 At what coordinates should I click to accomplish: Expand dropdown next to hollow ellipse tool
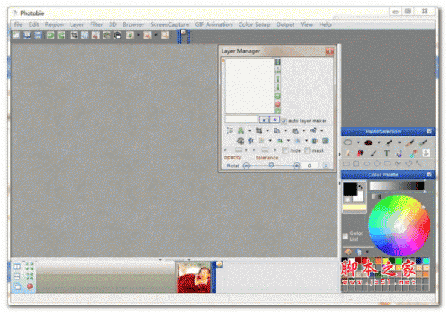point(358,142)
